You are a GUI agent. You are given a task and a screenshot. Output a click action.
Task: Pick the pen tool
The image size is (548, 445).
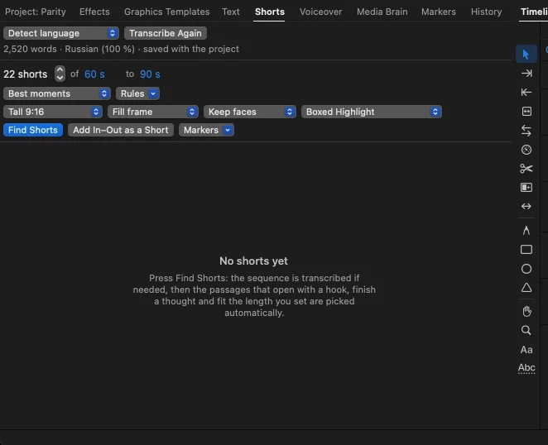coord(526,230)
